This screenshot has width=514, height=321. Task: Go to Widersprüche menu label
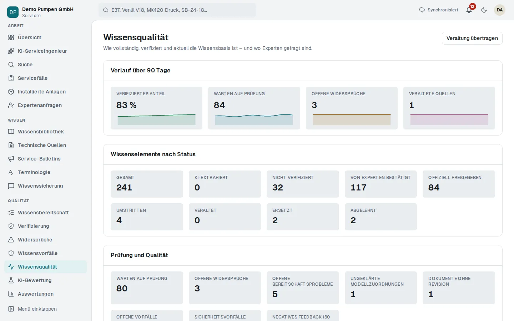[35, 240]
